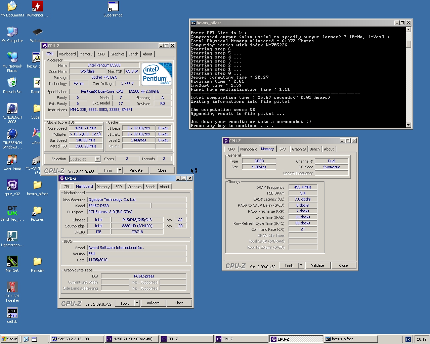430x344 pixels.
Task: Click the console scrollbar thumb
Action: [x=408, y=45]
